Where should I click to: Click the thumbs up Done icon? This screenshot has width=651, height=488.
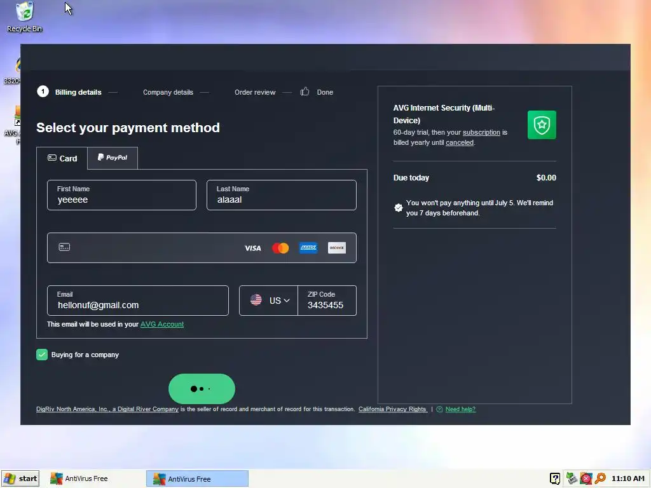coord(305,91)
